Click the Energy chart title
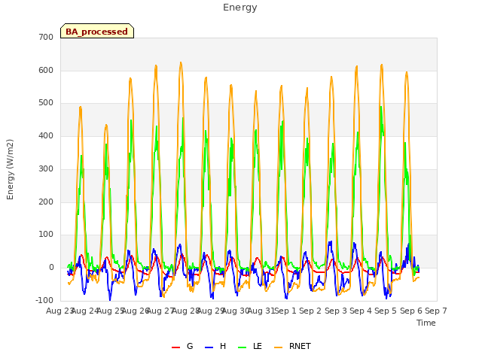This screenshot has width=482, height=361. [x=240, y=8]
